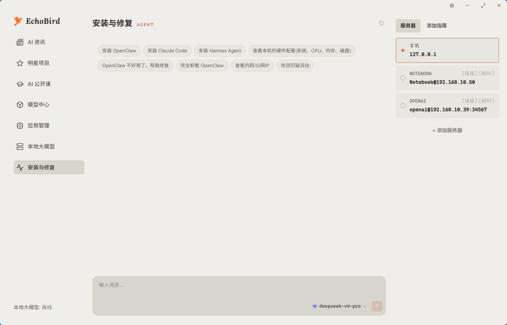Screen dimensions: 507x325
Task: Open AI 资讯 in the sidebar
Action: coord(49,42)
